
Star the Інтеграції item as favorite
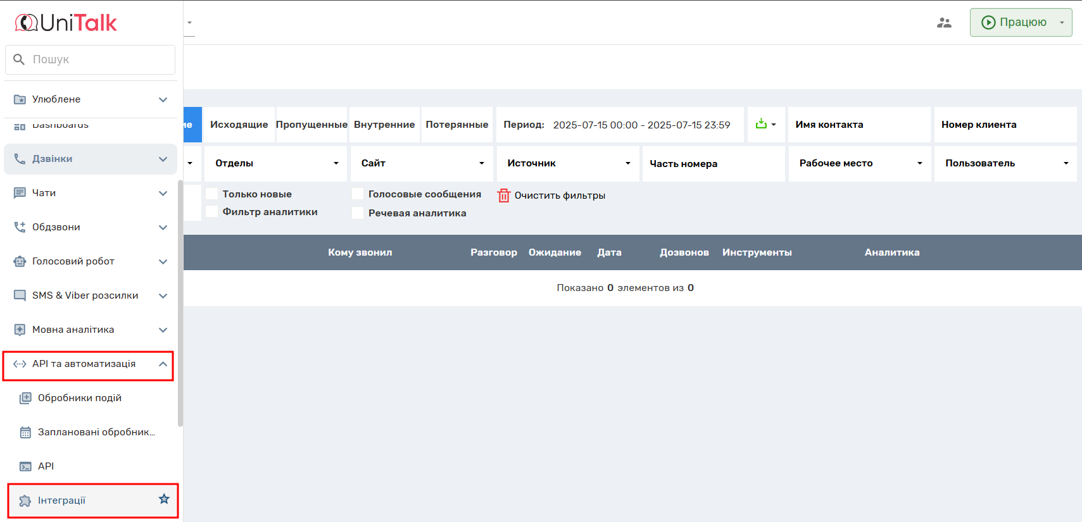pos(164,499)
